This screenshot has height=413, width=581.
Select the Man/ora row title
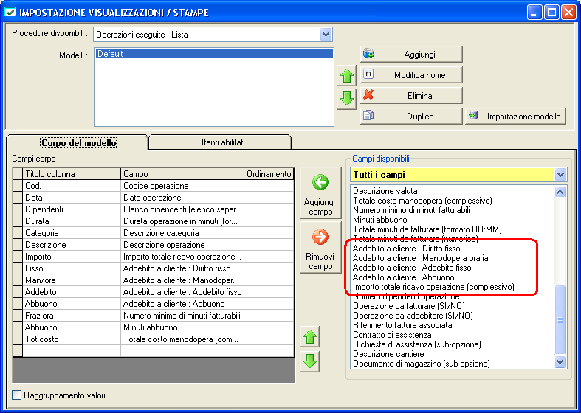tap(72, 280)
